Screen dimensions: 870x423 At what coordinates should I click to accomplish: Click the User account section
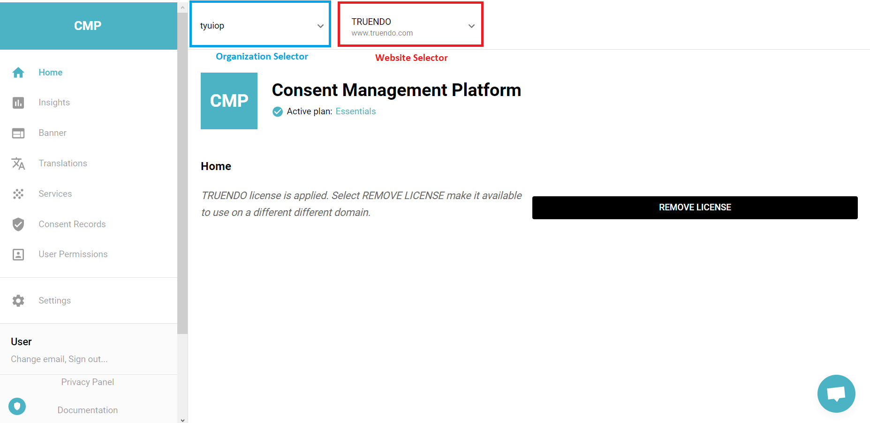tap(89, 349)
